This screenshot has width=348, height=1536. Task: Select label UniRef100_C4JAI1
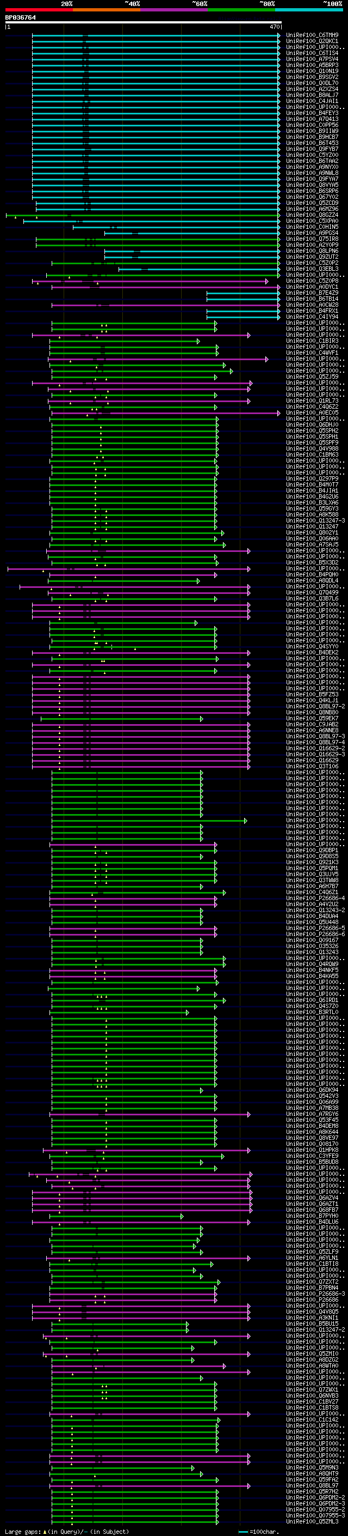(x=312, y=101)
